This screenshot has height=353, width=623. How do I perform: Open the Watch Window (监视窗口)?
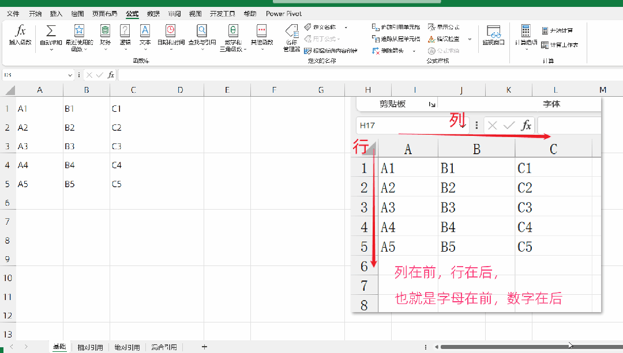tap(493, 35)
